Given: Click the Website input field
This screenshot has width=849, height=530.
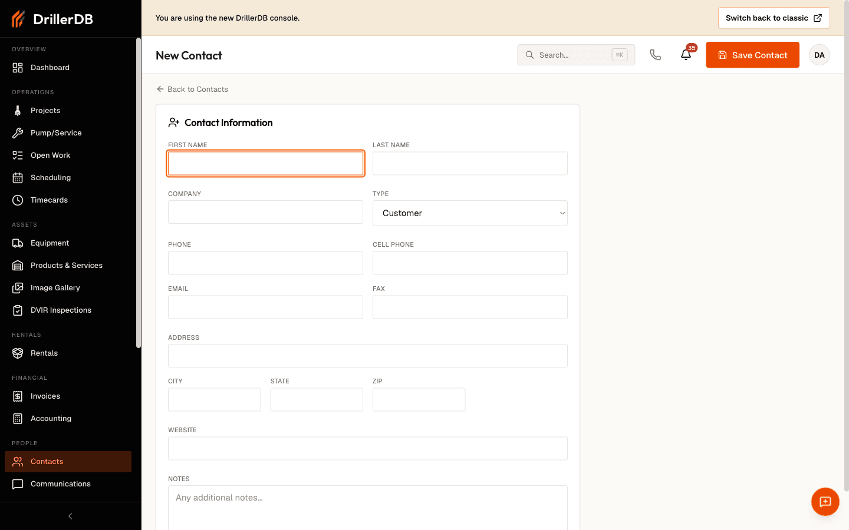Looking at the screenshot, I should click(x=368, y=448).
